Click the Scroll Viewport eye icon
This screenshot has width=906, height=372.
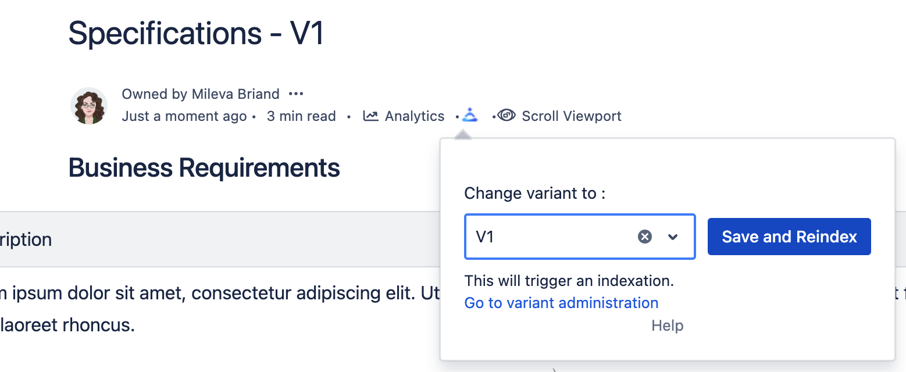pos(506,115)
